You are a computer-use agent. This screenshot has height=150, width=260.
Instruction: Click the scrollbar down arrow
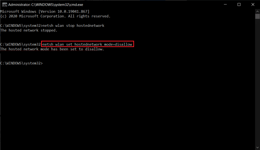click(257, 147)
